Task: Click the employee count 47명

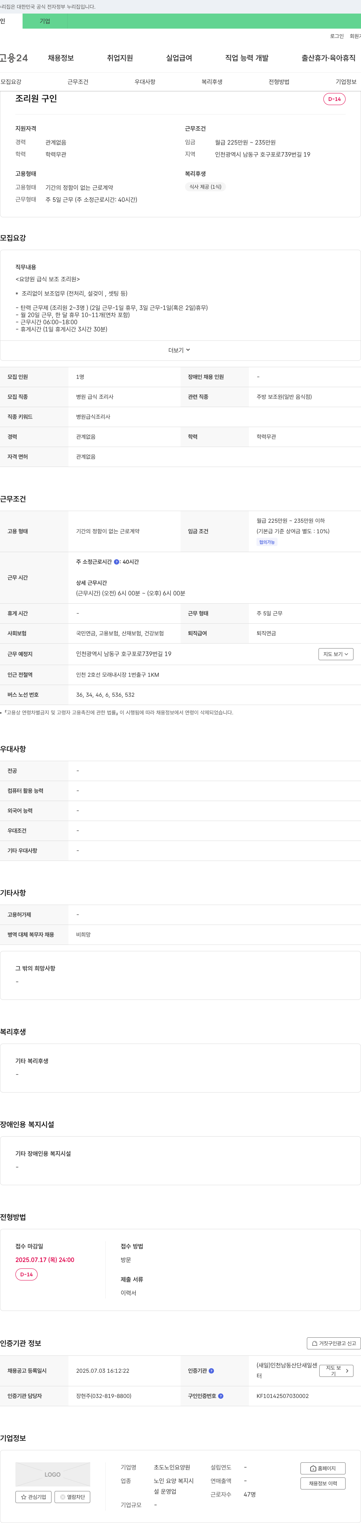Action: pos(250,1495)
